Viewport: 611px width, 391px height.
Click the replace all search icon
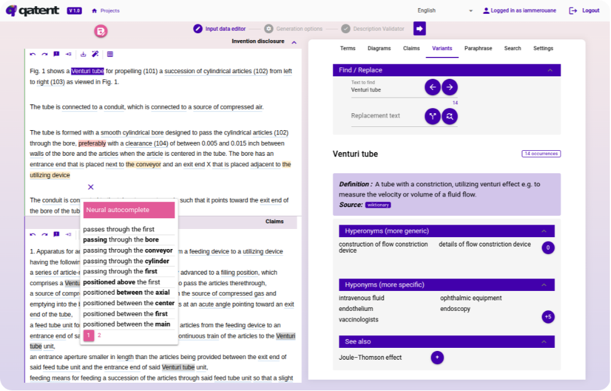[450, 116]
